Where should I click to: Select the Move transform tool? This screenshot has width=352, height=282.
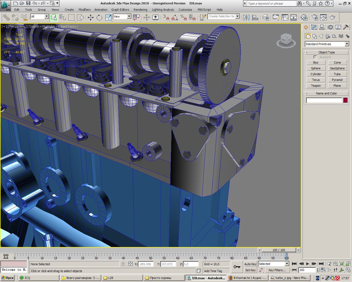pos(90,18)
